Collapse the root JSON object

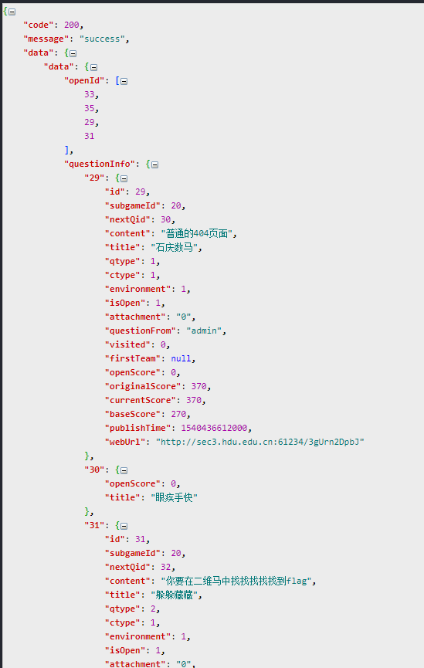[x=12, y=12]
